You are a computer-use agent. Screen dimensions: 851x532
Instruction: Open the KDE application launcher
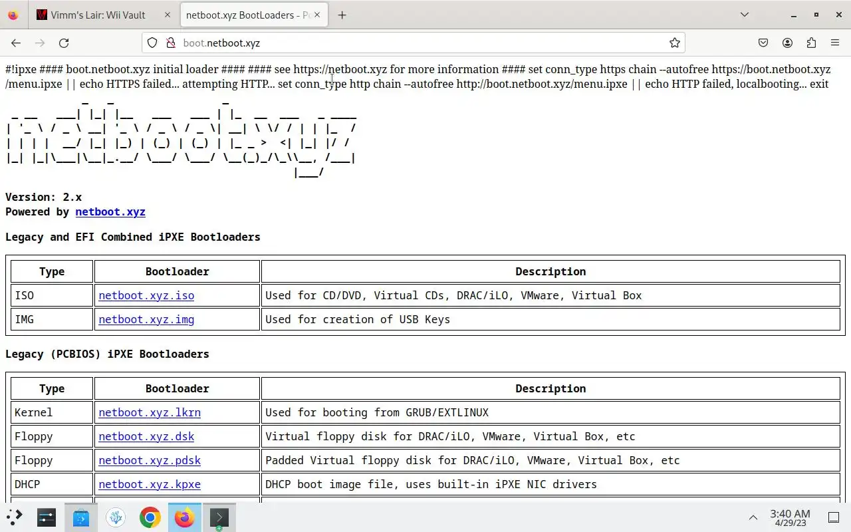[15, 517]
